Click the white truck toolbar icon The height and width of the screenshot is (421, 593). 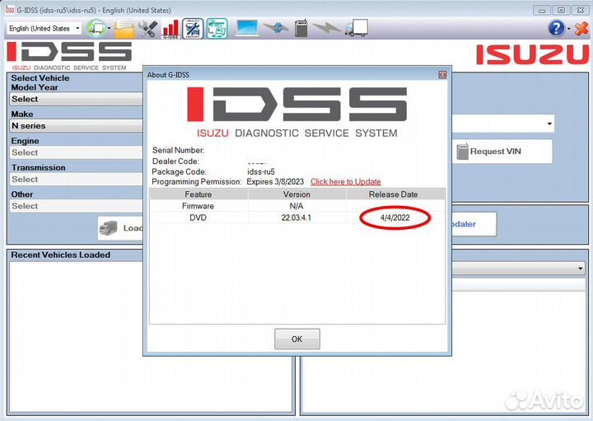(x=357, y=28)
